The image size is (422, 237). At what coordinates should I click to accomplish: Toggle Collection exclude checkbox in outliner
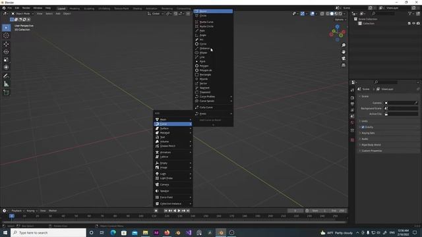409,24
